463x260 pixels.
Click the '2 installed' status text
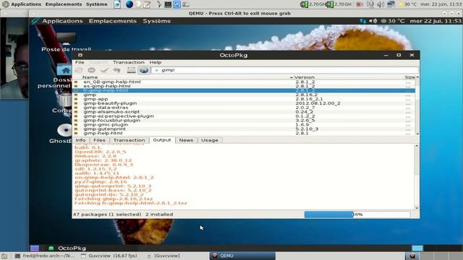coord(159,214)
